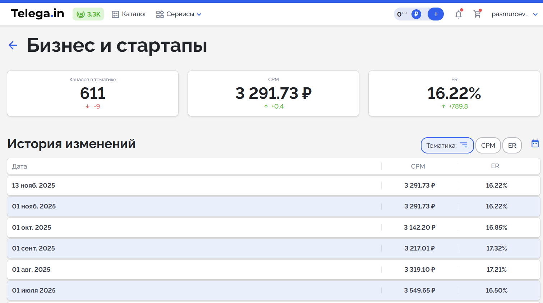Open the Каталог catalog page
The image size is (543, 303).
[129, 14]
